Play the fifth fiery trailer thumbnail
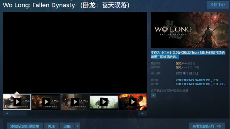This screenshot has height=129, width=230. [133, 102]
